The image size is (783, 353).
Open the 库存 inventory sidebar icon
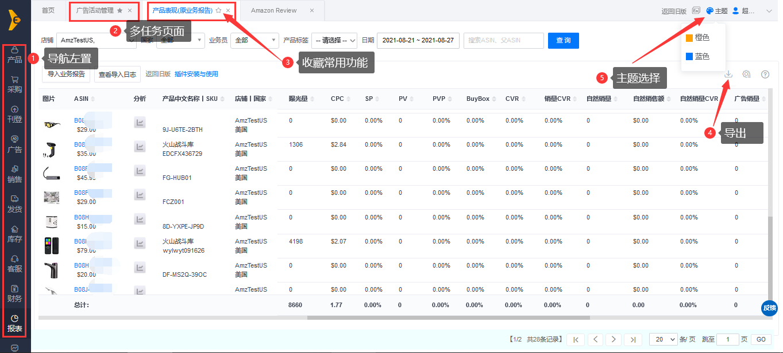pyautogui.click(x=14, y=234)
